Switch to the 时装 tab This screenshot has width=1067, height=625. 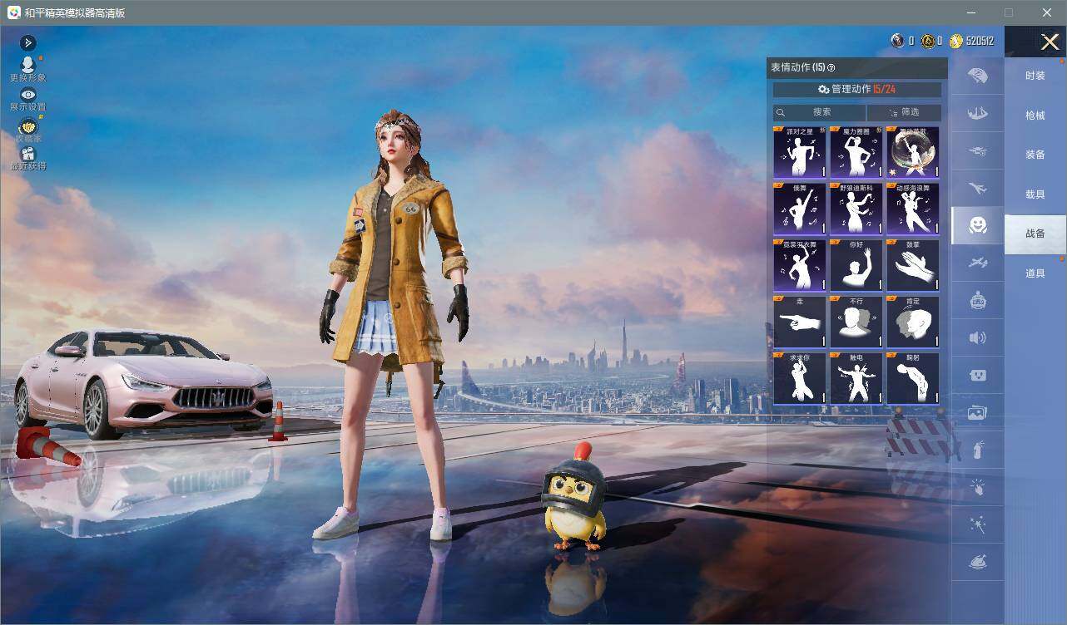point(1035,76)
